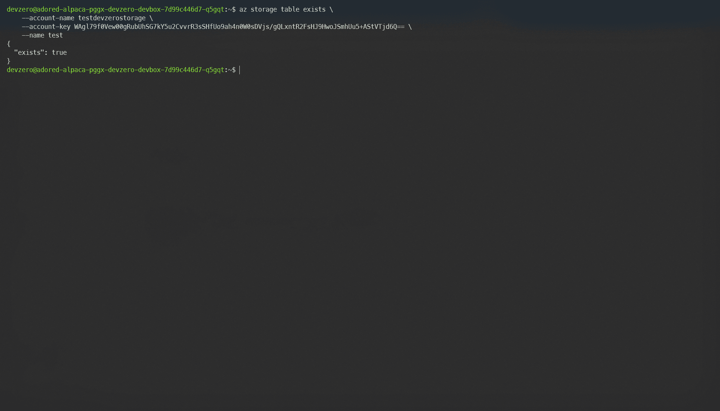
Task: Click the command text 'az storage table exists'
Action: [282, 9]
